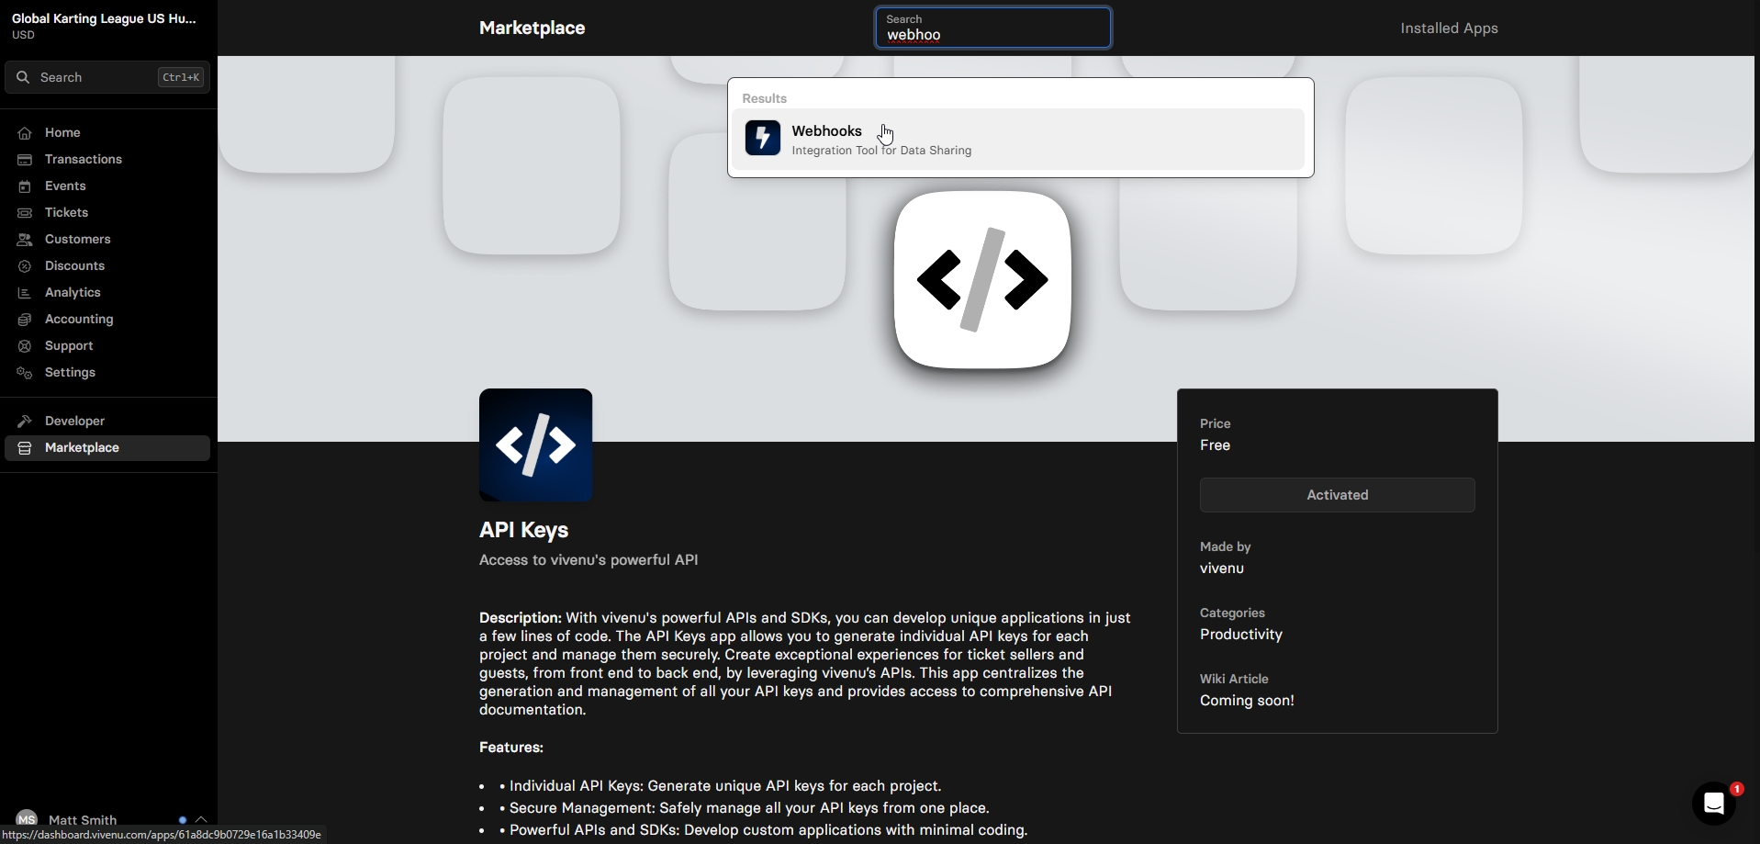Expand the Matt Smith user menu chevron
1760x844 pixels.
click(x=201, y=819)
